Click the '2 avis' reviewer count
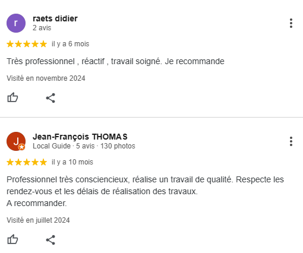Screen dimensions: 303x253 (x=42, y=28)
